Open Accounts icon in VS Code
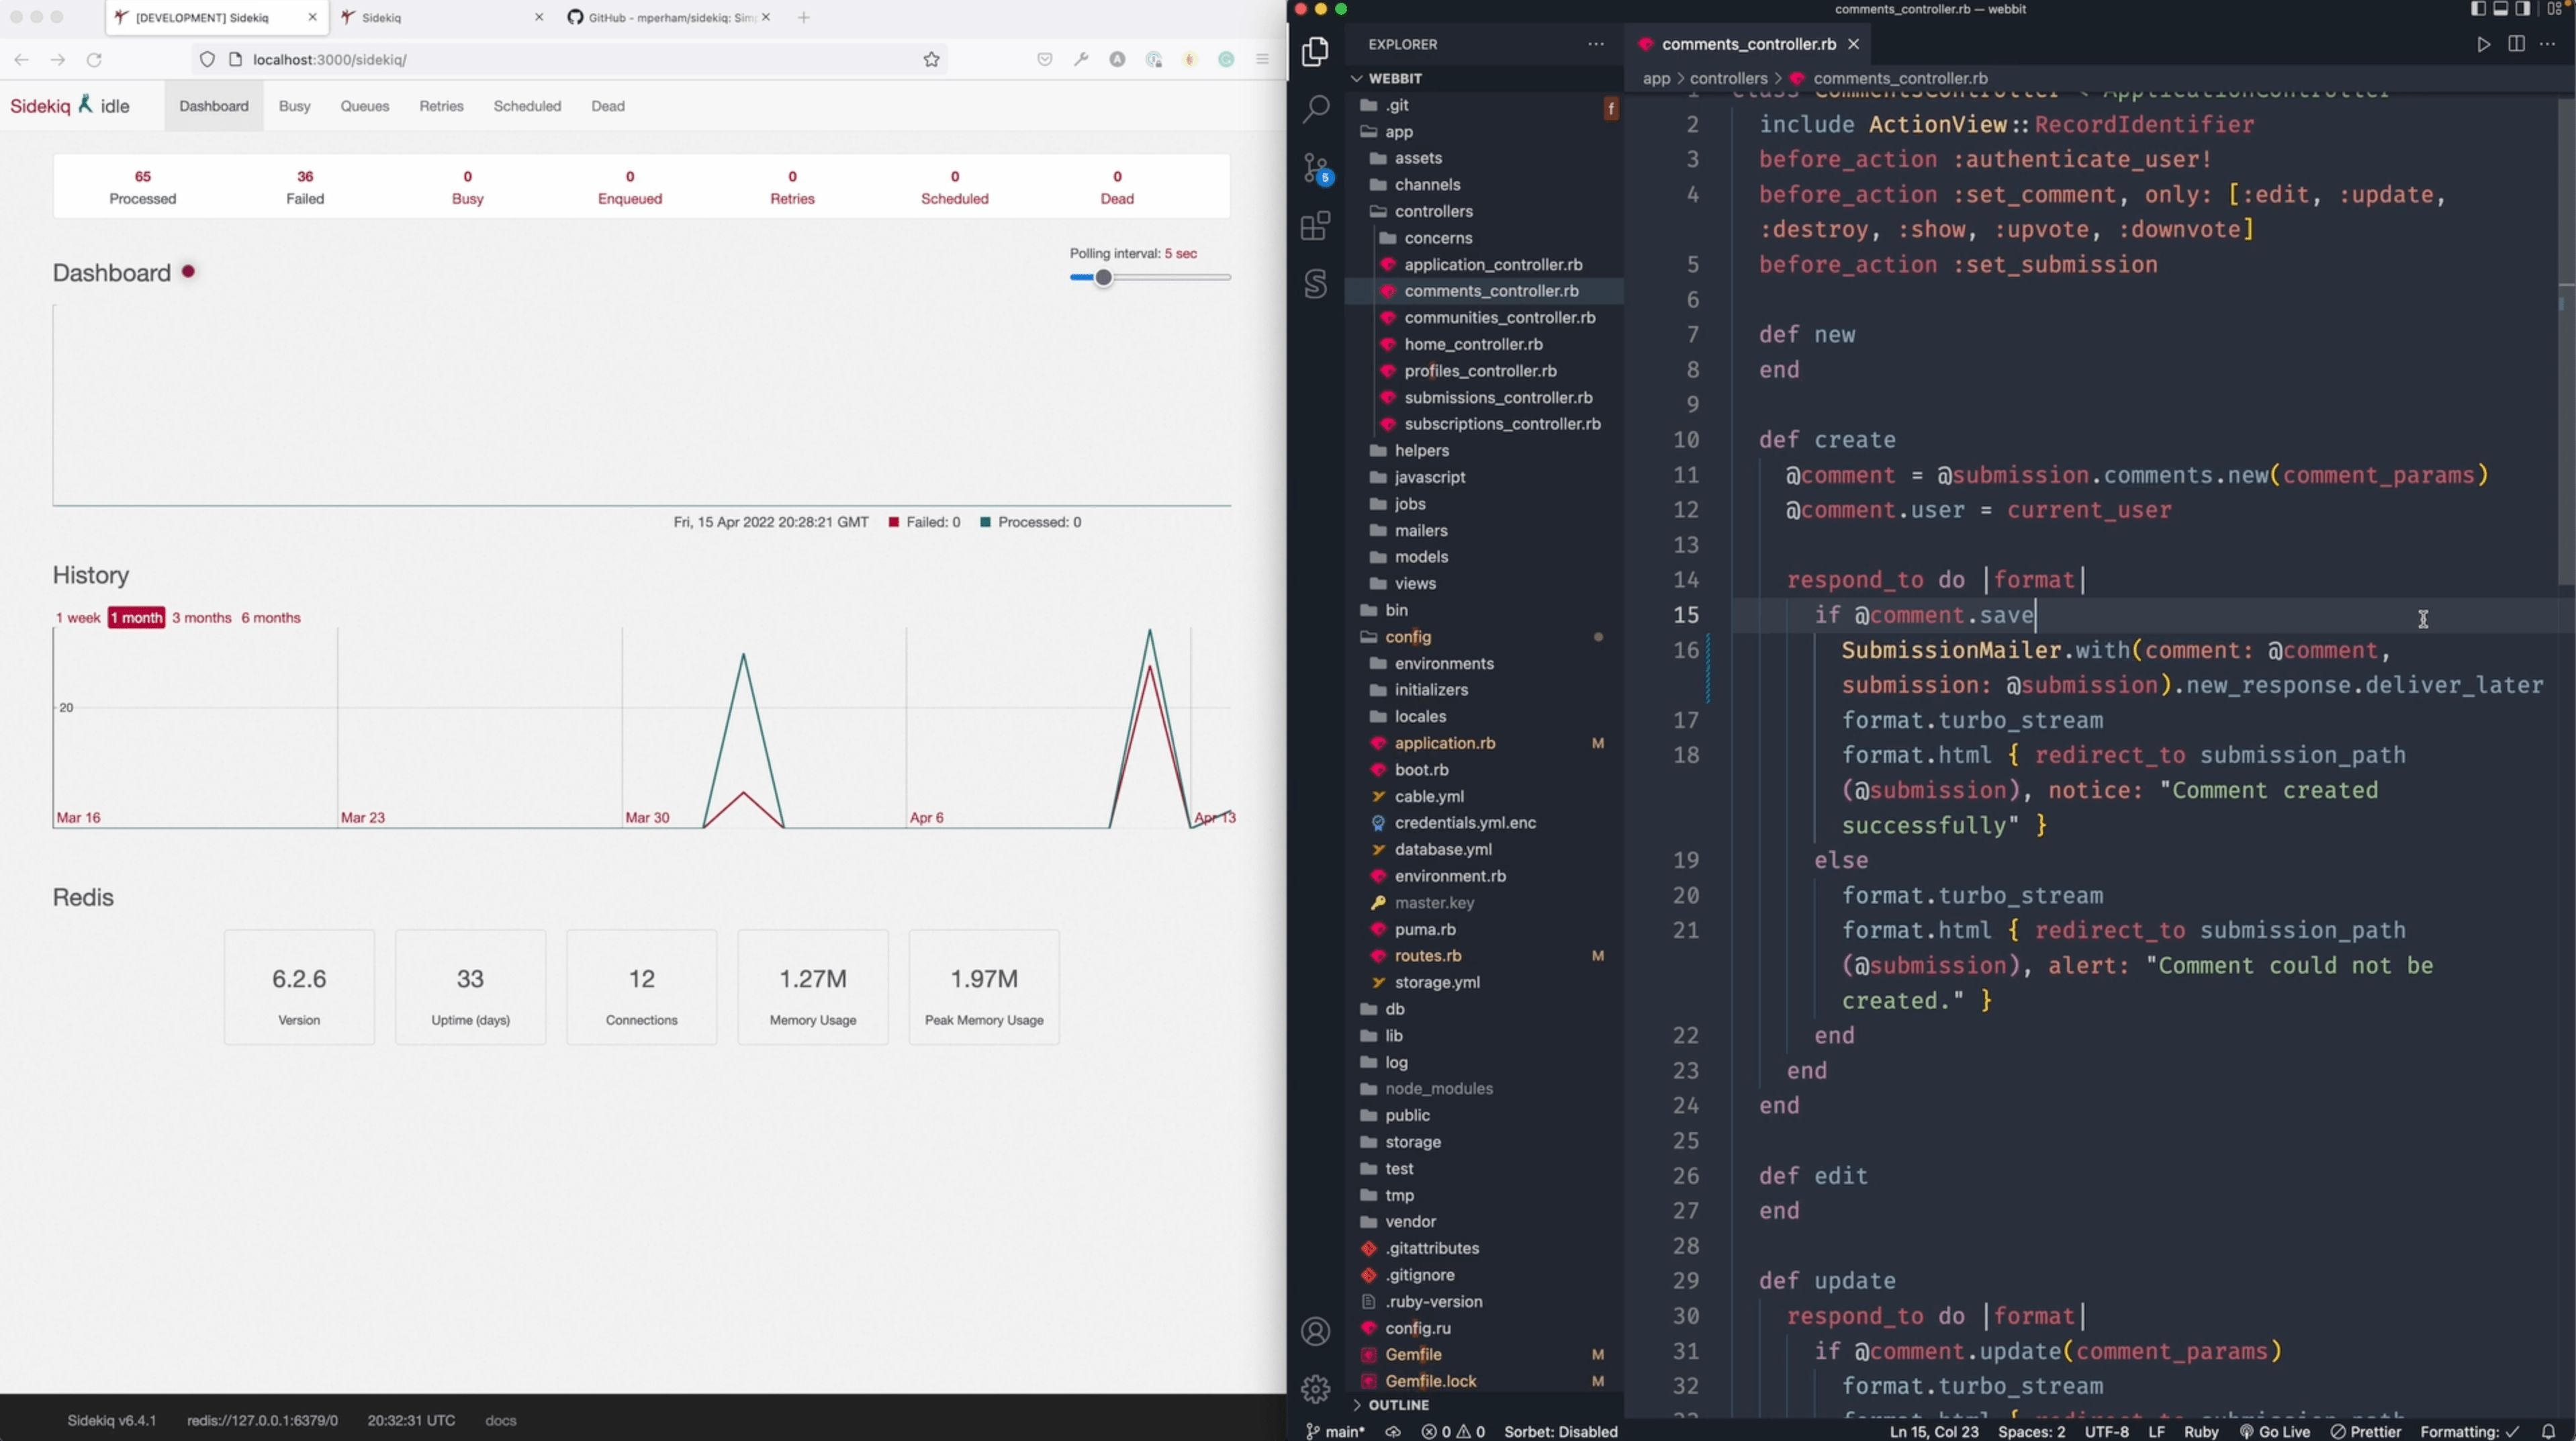This screenshot has width=2576, height=1441. (x=1315, y=1331)
